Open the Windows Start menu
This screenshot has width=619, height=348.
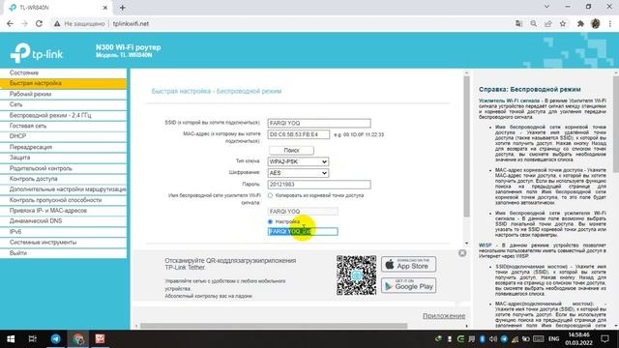click(x=11, y=339)
